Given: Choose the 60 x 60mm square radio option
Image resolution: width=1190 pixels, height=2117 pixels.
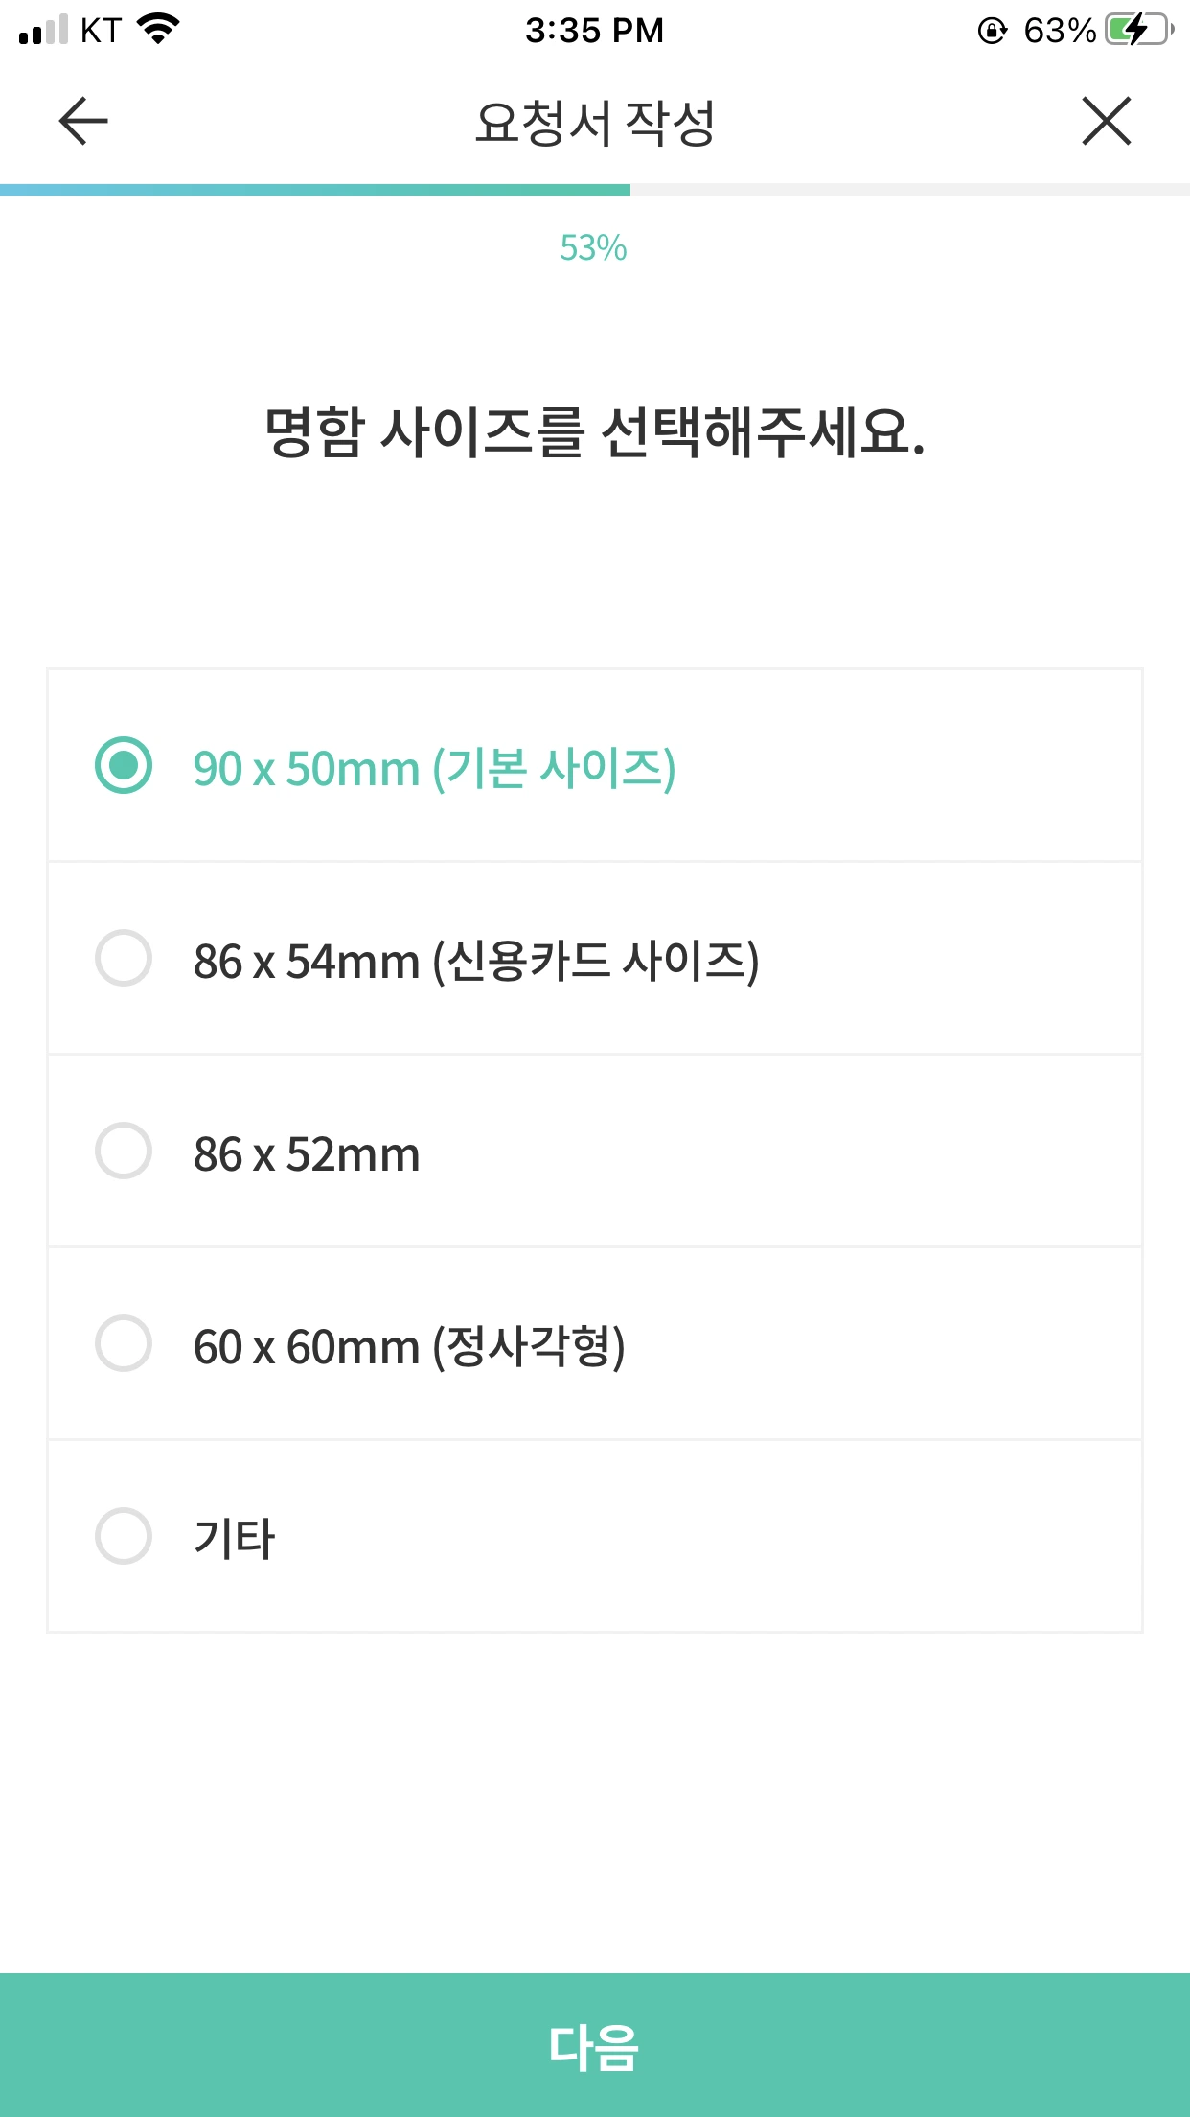Looking at the screenshot, I should point(124,1343).
